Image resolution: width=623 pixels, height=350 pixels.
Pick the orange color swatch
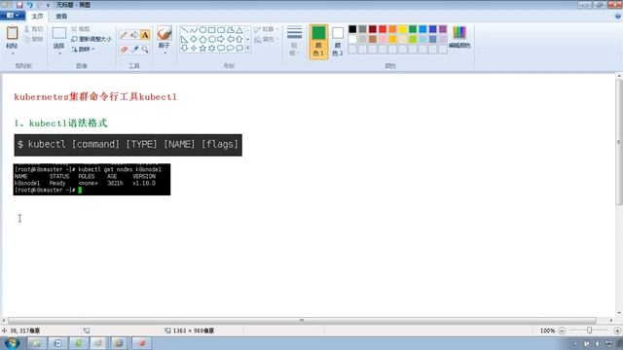point(392,29)
